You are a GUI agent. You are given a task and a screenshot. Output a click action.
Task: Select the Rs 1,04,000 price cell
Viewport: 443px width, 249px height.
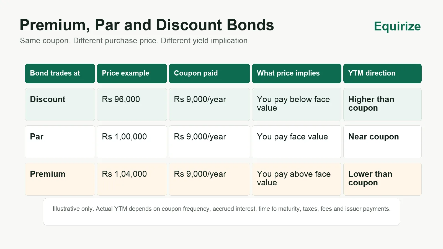coord(132,179)
